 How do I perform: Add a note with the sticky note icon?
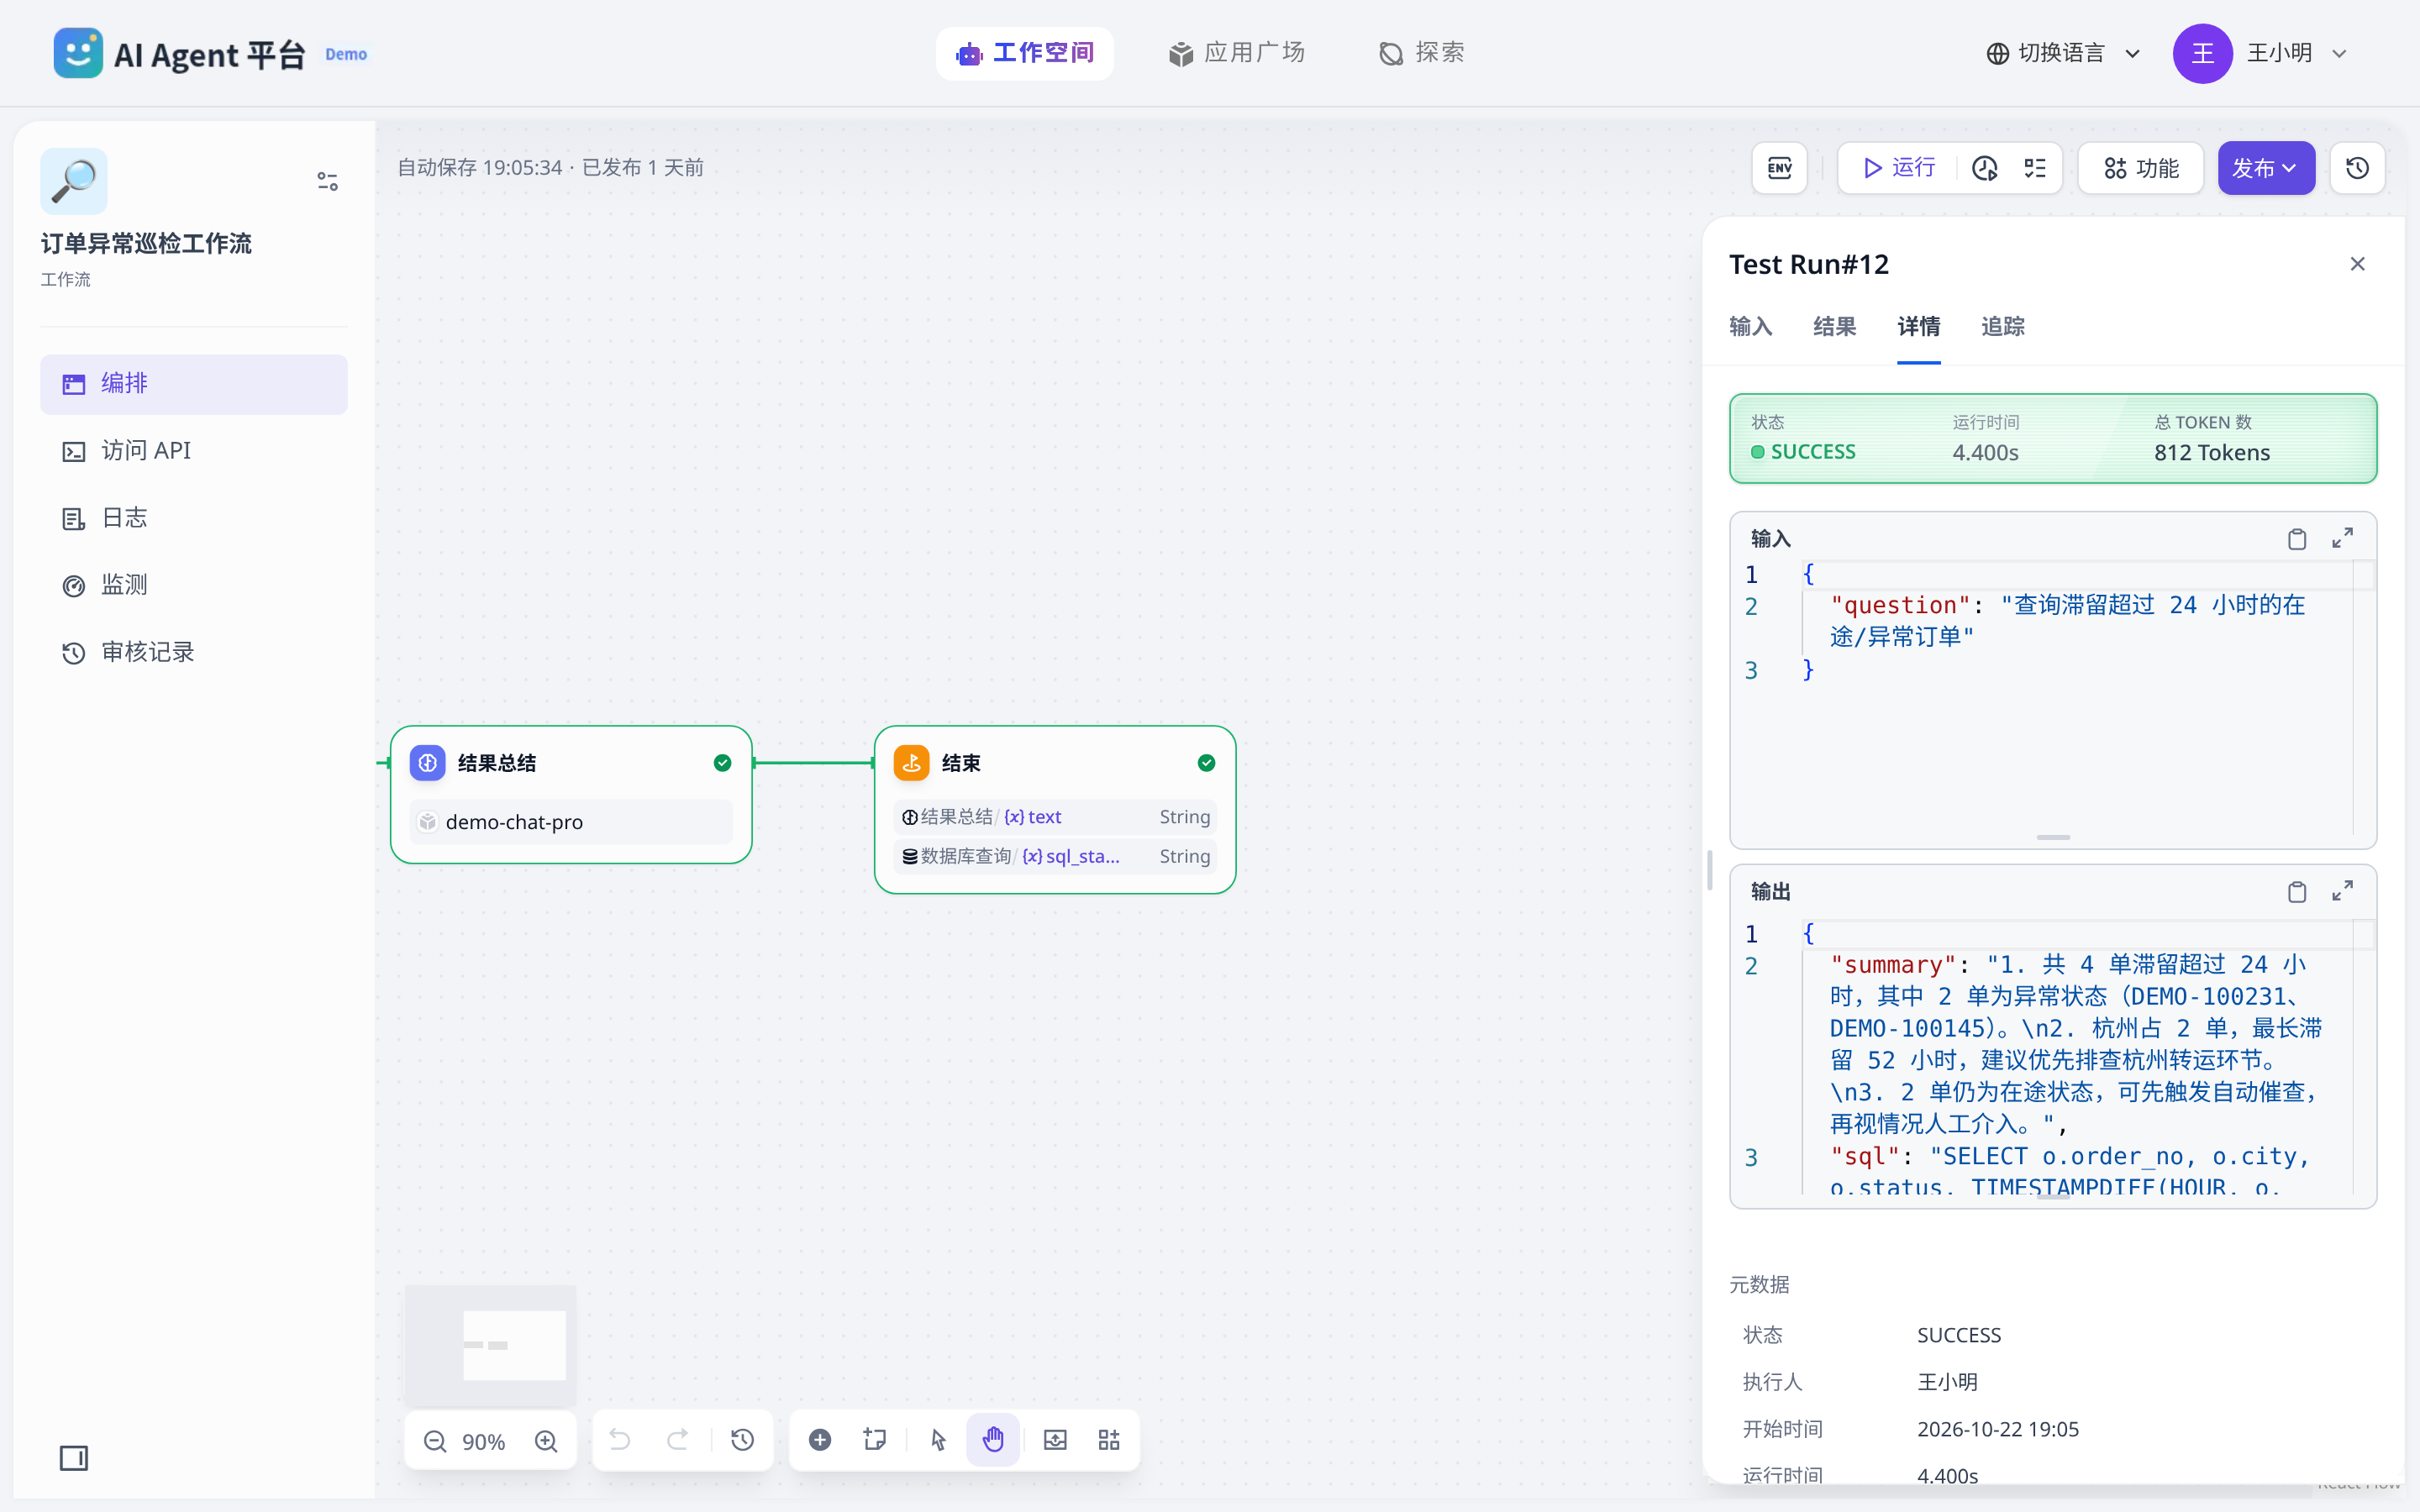point(875,1440)
